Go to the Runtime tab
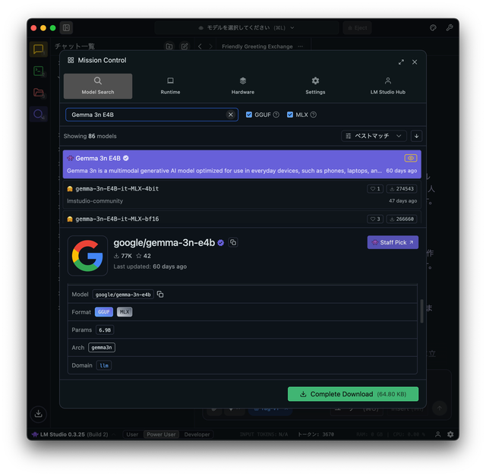The image size is (486, 476). (170, 86)
